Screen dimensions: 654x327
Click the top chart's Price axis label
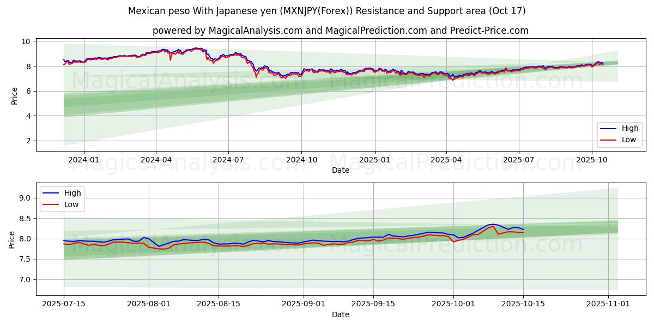coord(15,95)
